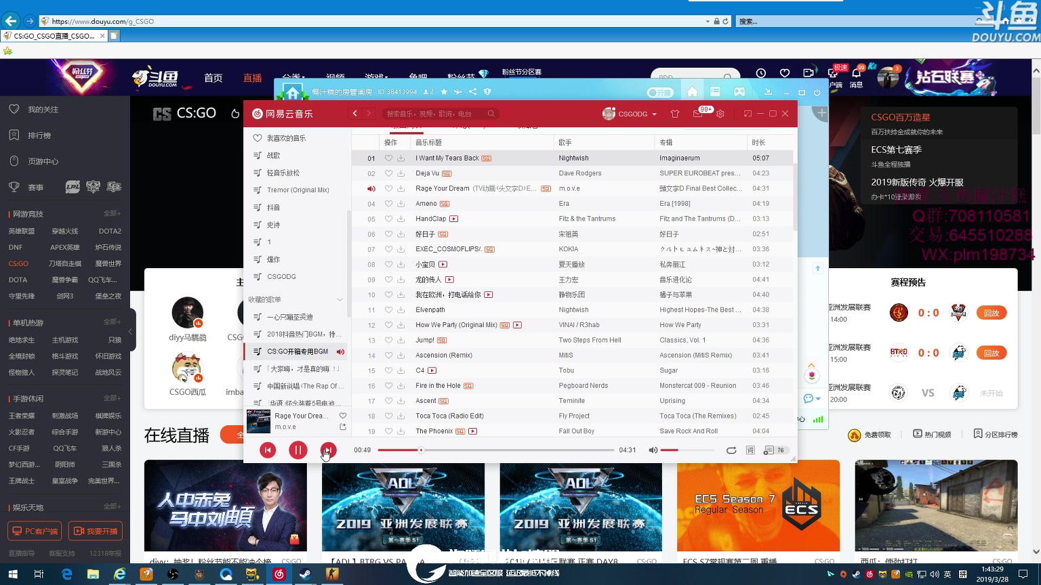This screenshot has height=585, width=1041.
Task: Download song 02 Deja Vu
Action: coord(401,173)
